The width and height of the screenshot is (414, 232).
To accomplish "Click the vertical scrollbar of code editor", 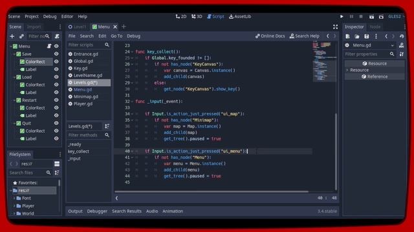I will pos(336,151).
